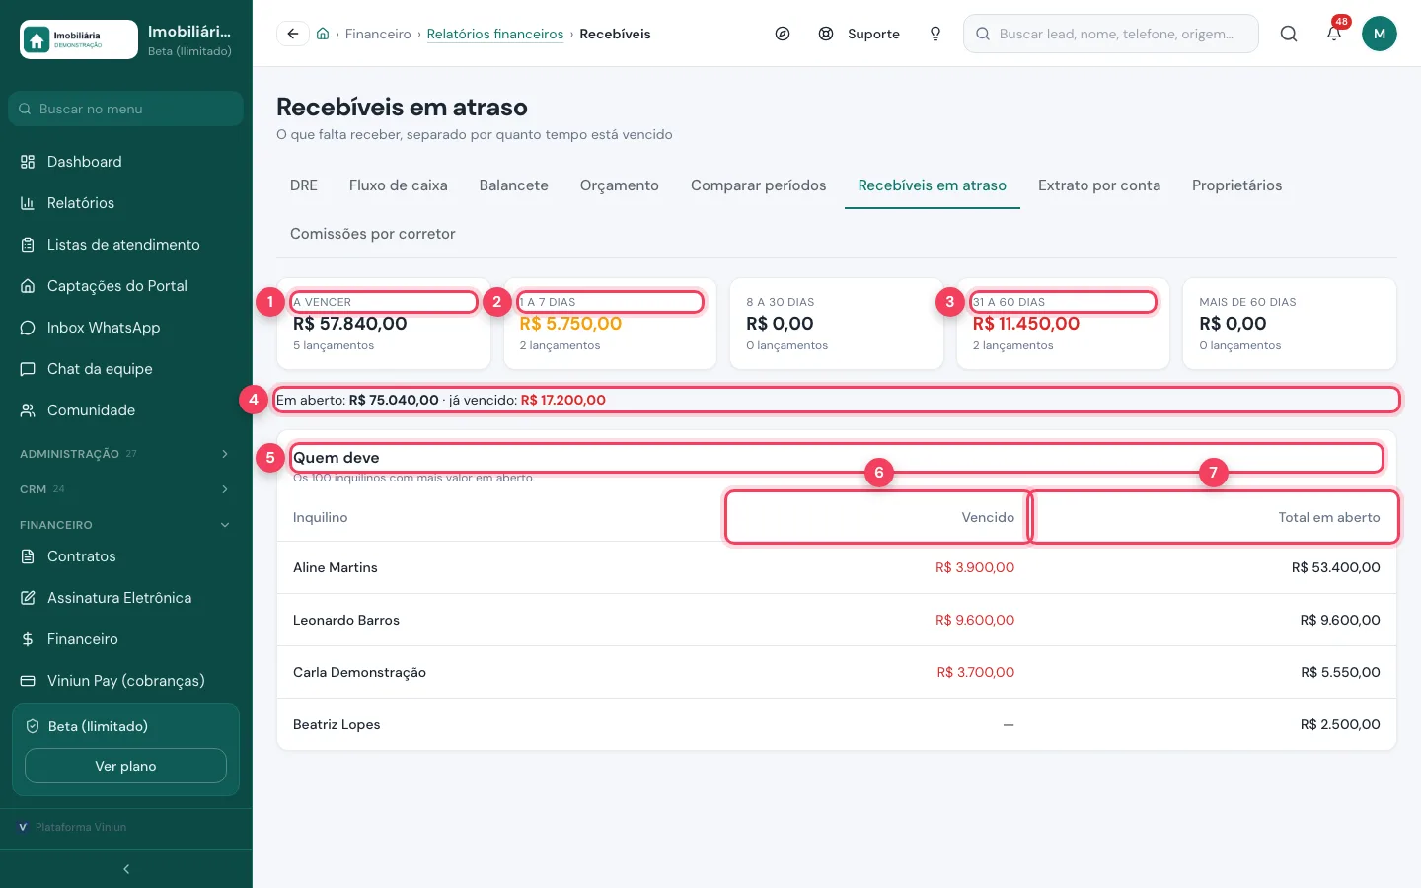Click the Aline Martins row name
Image resolution: width=1421 pixels, height=888 pixels.
[x=336, y=567]
